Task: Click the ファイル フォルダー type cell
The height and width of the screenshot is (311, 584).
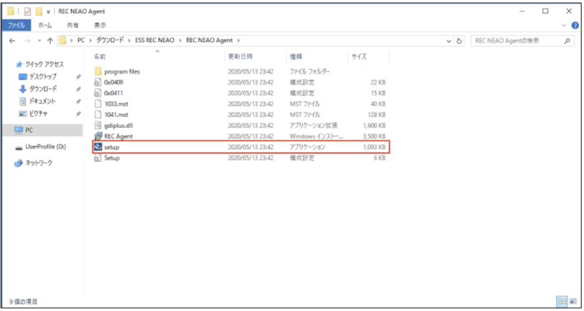Action: point(309,72)
